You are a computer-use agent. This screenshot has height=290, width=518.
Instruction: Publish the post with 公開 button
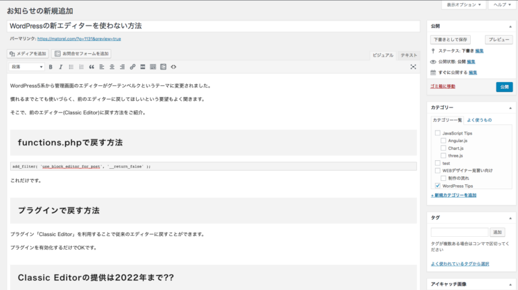(504, 87)
